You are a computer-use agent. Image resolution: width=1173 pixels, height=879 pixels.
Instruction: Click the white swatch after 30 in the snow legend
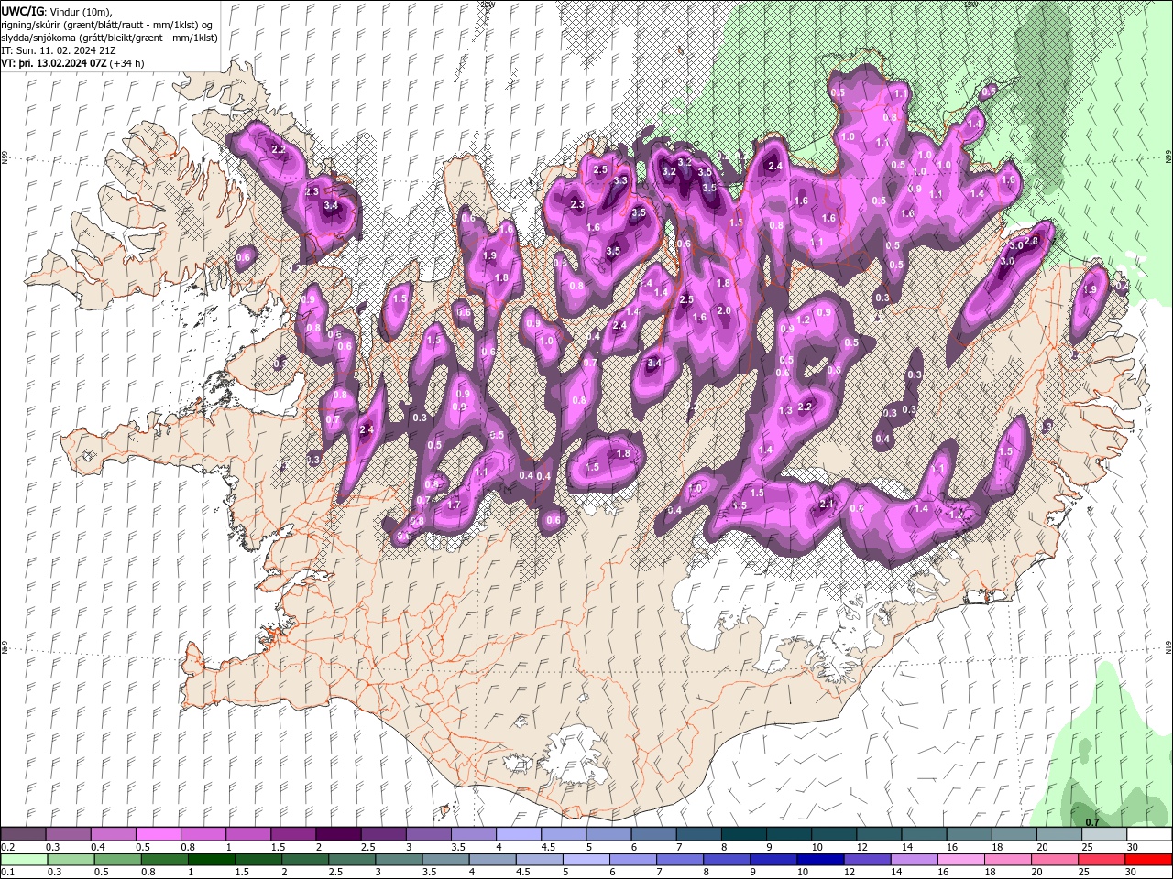point(1149,834)
